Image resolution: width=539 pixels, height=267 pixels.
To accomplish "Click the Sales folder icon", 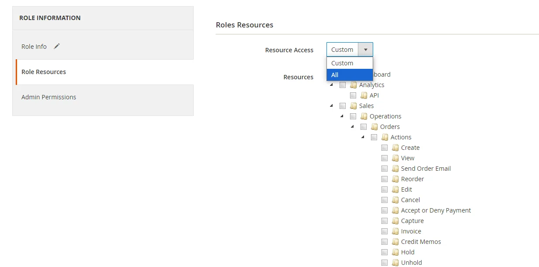I will pos(354,106).
